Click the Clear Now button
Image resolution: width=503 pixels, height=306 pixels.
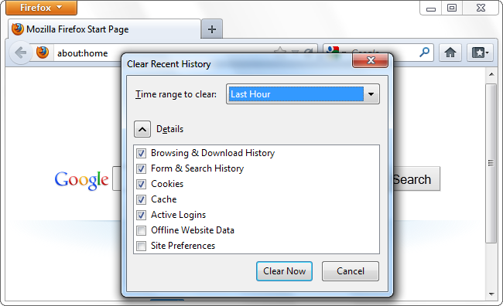pyautogui.click(x=284, y=271)
